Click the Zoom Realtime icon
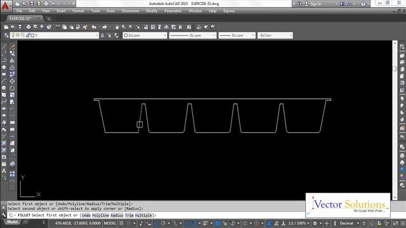The width and height of the screenshot is (406, 228). 124,27
